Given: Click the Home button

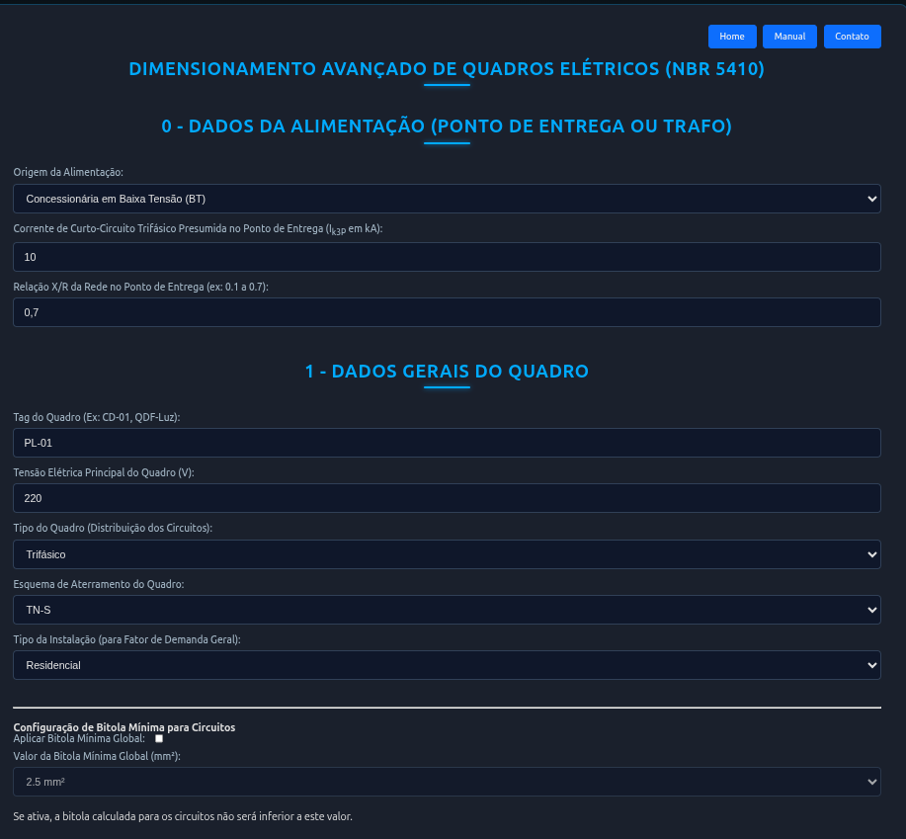Looking at the screenshot, I should [731, 37].
